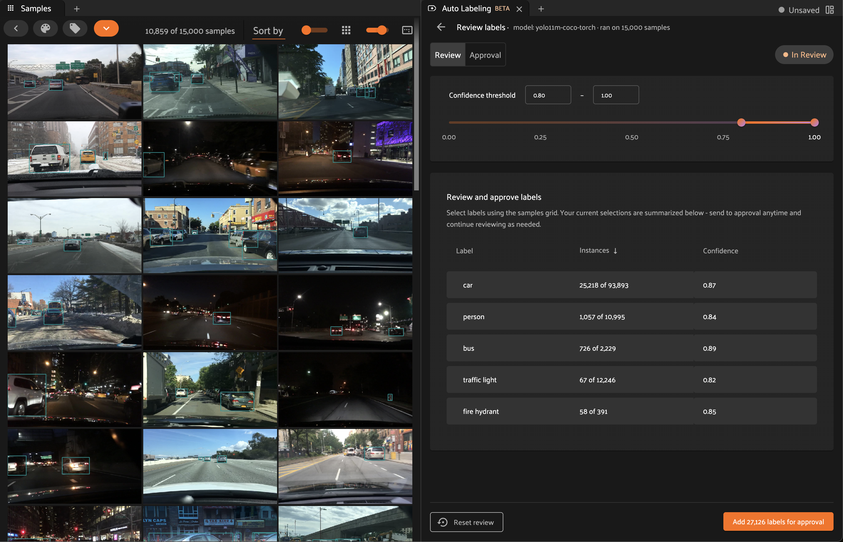Click the minimum confidence threshold input field
This screenshot has height=542, width=843.
click(x=548, y=95)
